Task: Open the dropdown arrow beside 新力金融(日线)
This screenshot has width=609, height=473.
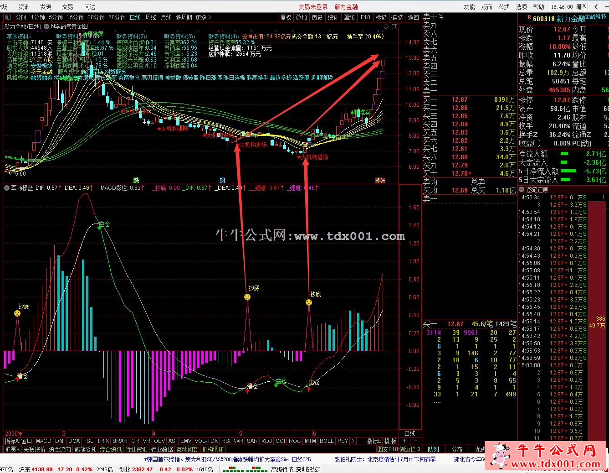Action: click(46, 27)
